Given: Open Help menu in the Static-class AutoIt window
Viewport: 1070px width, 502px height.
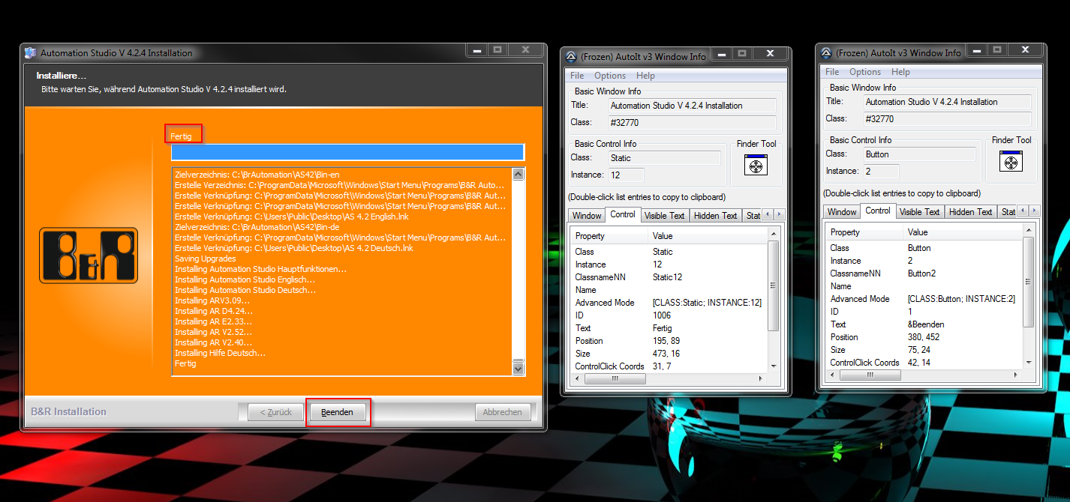Looking at the screenshot, I should point(645,76).
